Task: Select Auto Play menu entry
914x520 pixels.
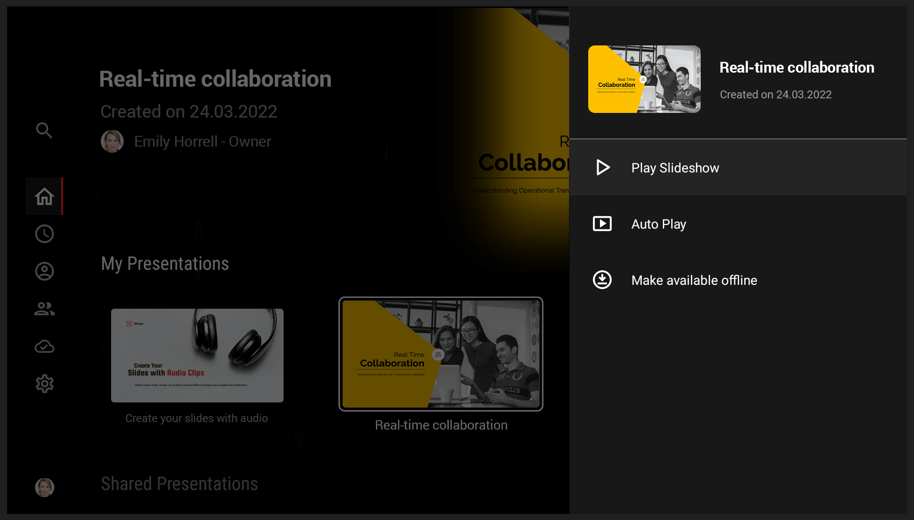Action: click(659, 224)
